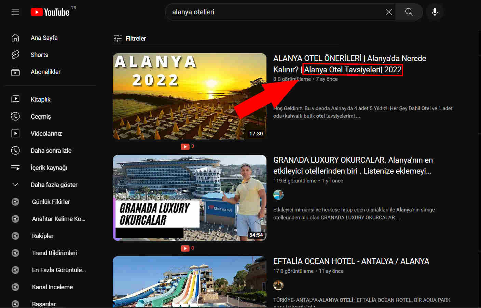Open the GRANADA LUXURY OKURCALAR thumbnail

[x=190, y=198]
